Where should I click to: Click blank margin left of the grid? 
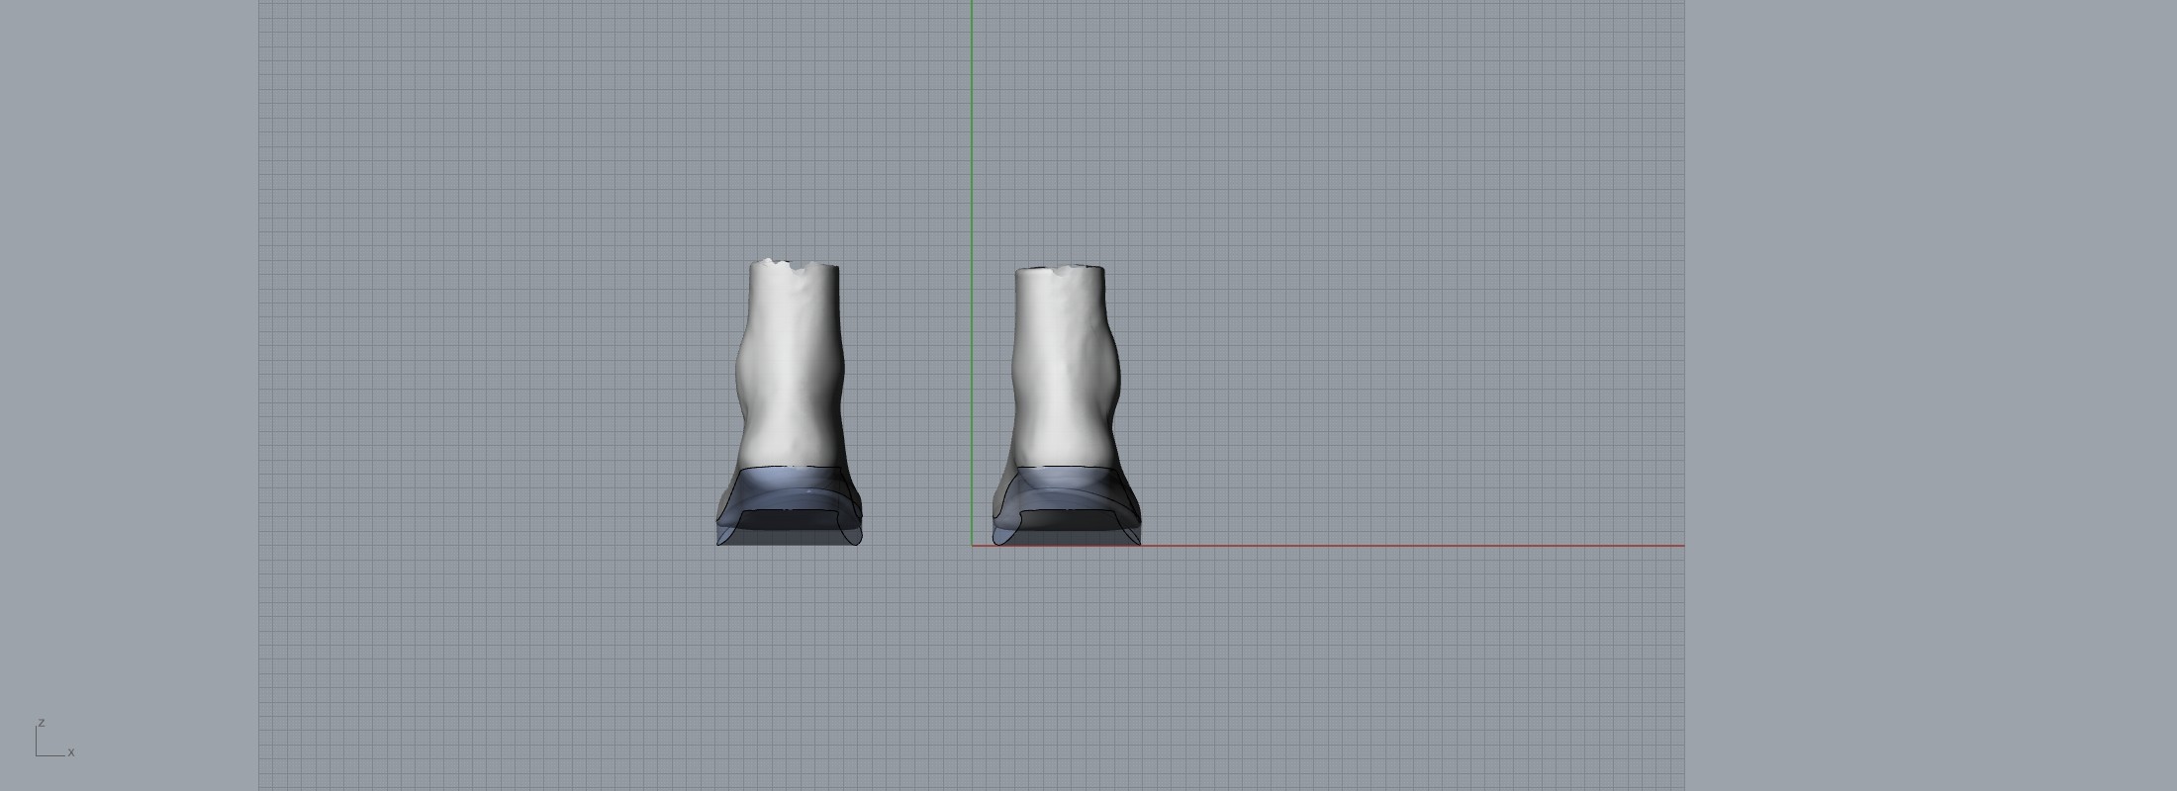(129, 395)
